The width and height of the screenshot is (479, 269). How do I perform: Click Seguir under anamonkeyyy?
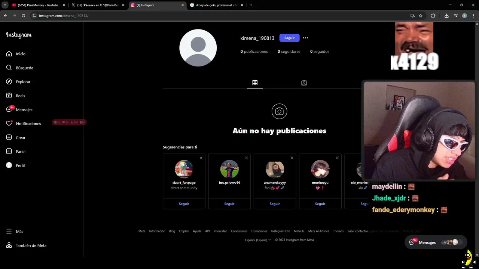coord(275,204)
